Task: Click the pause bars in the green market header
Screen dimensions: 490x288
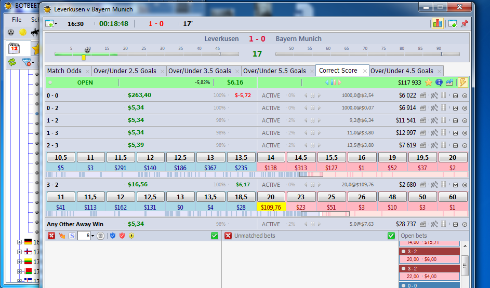Action: 333,83
